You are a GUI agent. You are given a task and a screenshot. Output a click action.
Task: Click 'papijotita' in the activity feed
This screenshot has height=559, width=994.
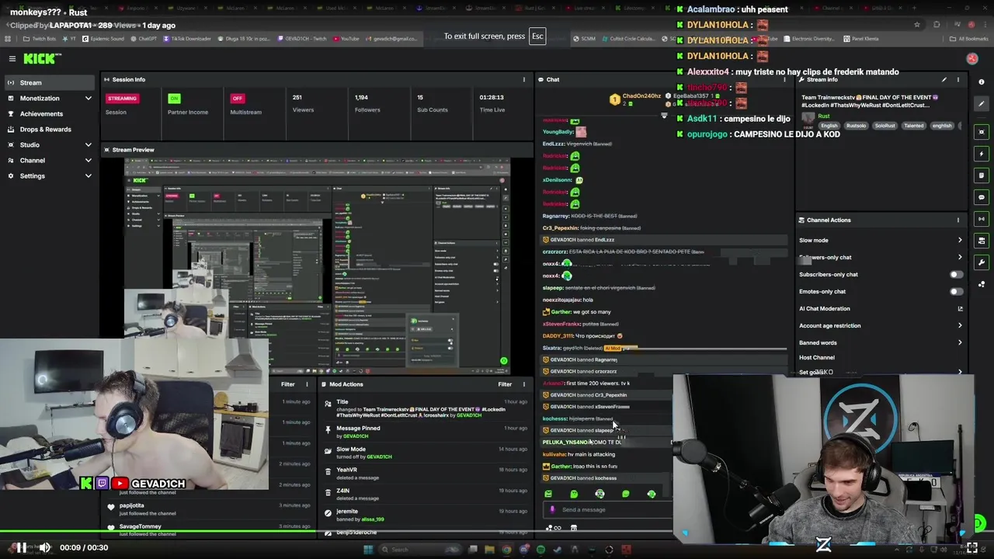pos(131,505)
